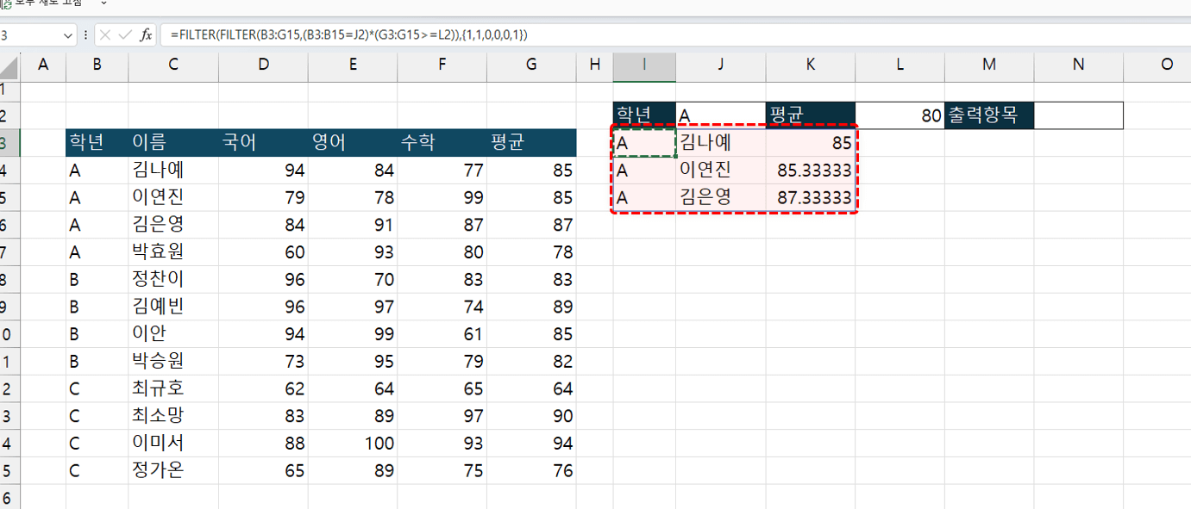Viewport: 1191px width, 509px height.
Task: Click the Cancel (X) icon in formula bar
Action: [105, 35]
